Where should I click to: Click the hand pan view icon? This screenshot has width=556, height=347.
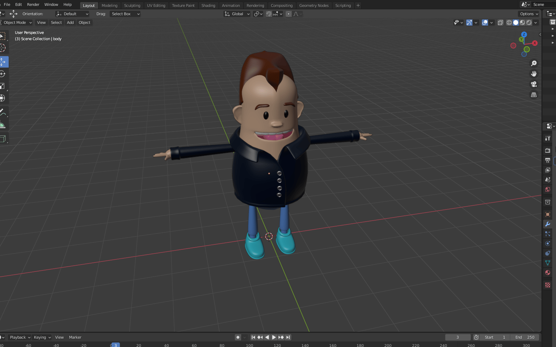pos(534,74)
